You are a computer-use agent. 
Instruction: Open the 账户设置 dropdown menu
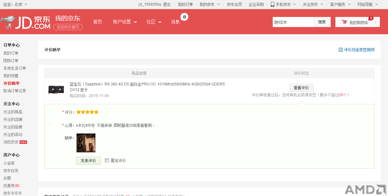pyautogui.click(x=125, y=22)
